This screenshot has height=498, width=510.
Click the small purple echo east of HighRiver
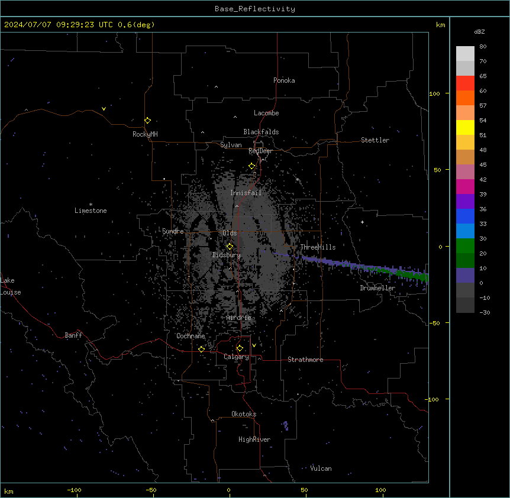pos(286,425)
